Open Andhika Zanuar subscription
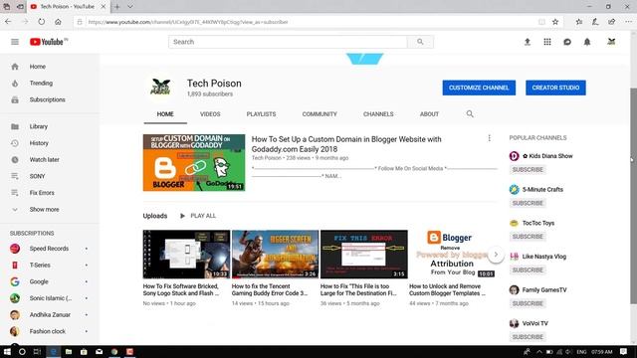The width and height of the screenshot is (637, 358). 50,315
